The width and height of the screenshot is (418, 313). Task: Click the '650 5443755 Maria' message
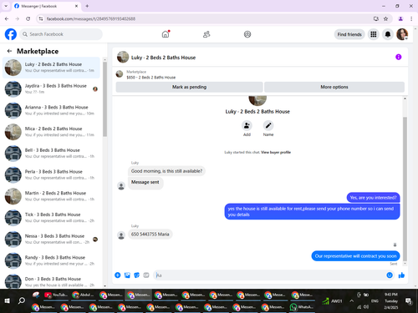(x=150, y=234)
